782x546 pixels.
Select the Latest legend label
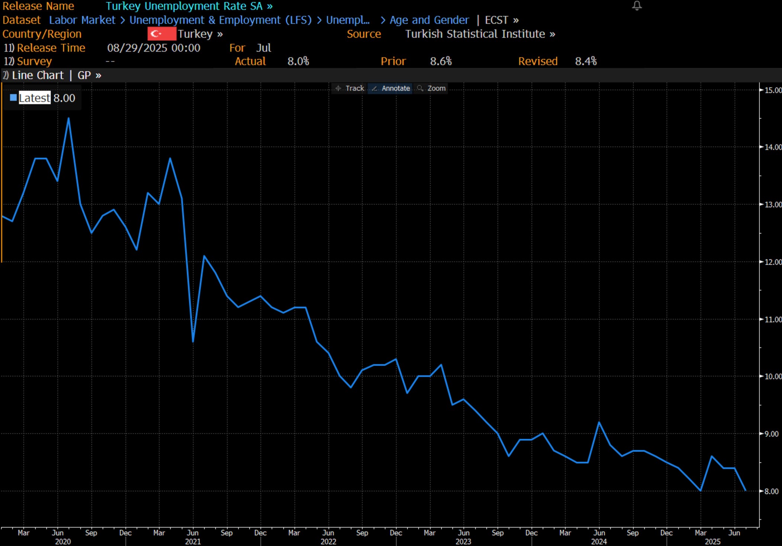pyautogui.click(x=34, y=98)
